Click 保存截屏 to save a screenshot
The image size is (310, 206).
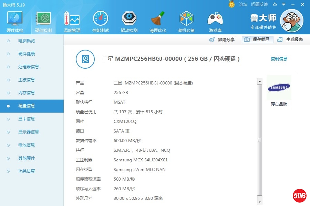260,39
